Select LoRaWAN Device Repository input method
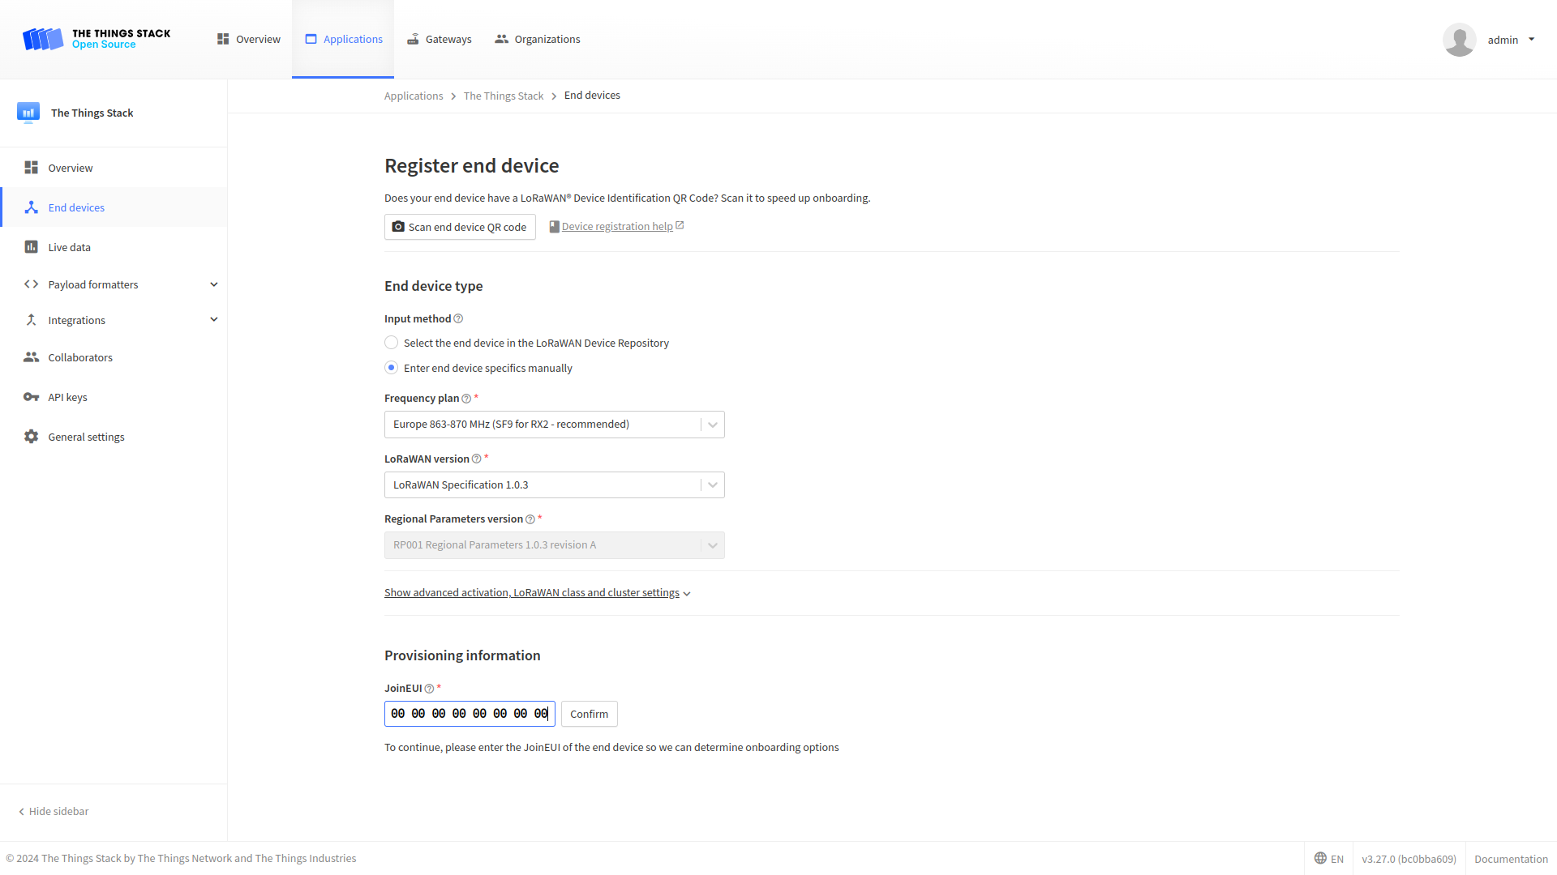Screen dimensions: 1557x875 click(391, 343)
